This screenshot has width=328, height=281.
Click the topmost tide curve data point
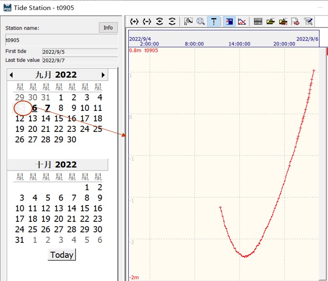314,71
